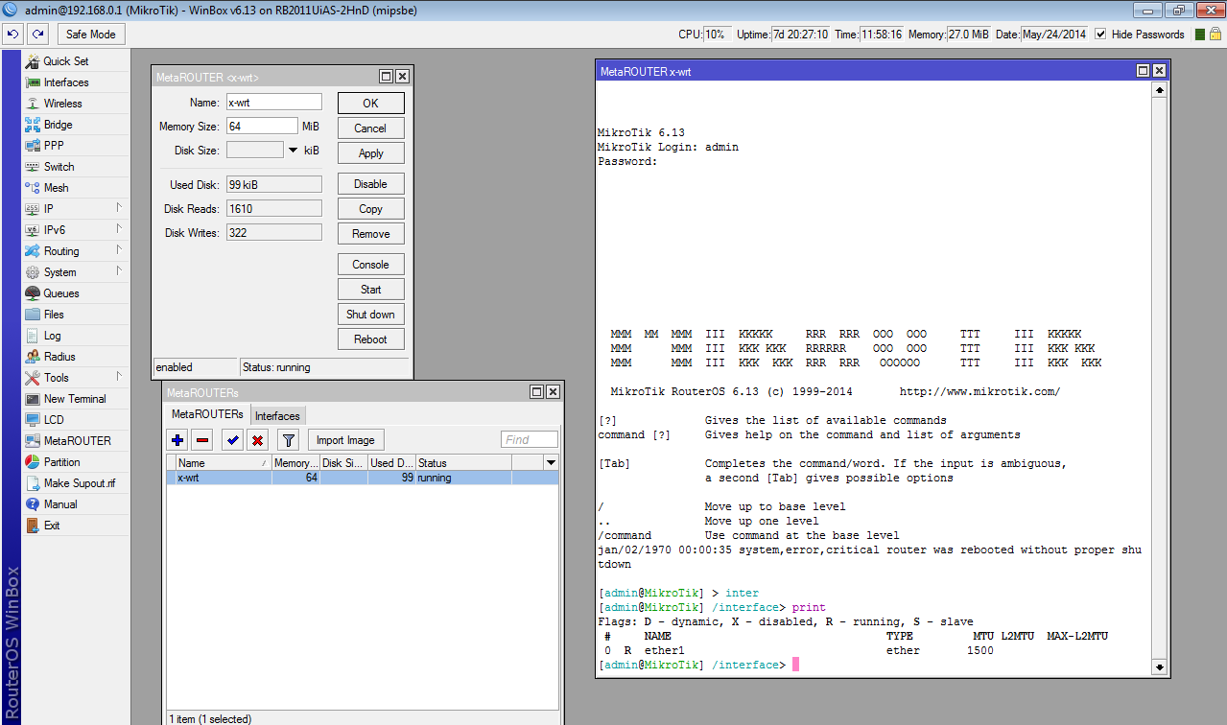Click the Apply button
The image size is (1227, 725).
371,153
